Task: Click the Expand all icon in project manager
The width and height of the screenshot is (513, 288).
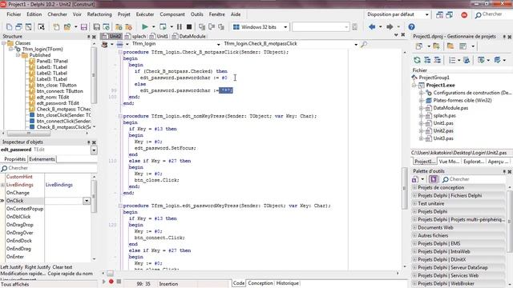Action: [x=427, y=60]
